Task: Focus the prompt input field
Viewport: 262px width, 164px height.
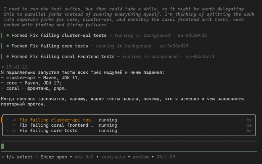Action: [129, 146]
